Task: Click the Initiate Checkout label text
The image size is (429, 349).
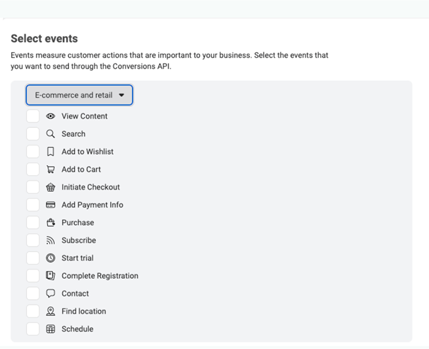Action: pos(91,187)
